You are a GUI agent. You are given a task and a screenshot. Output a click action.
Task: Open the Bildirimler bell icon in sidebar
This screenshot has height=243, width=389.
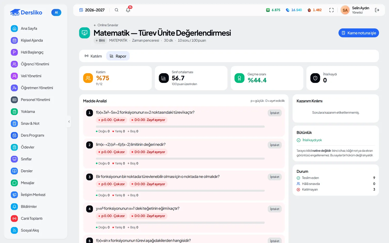click(15, 206)
